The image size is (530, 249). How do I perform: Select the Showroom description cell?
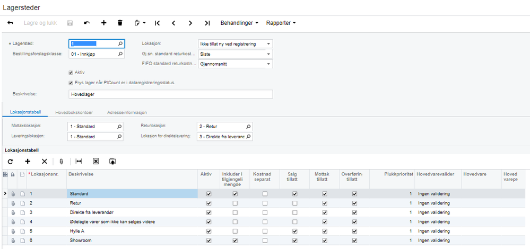click(x=132, y=241)
